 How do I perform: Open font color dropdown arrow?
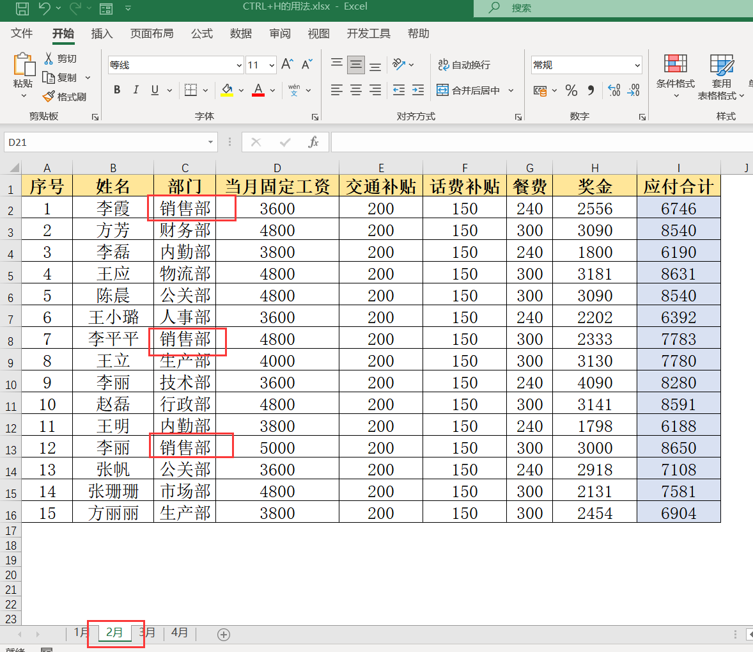272,90
